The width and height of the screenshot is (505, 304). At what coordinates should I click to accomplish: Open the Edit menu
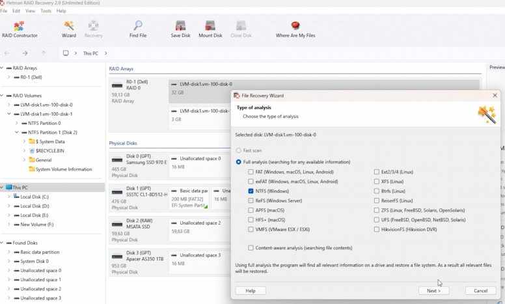point(16,11)
